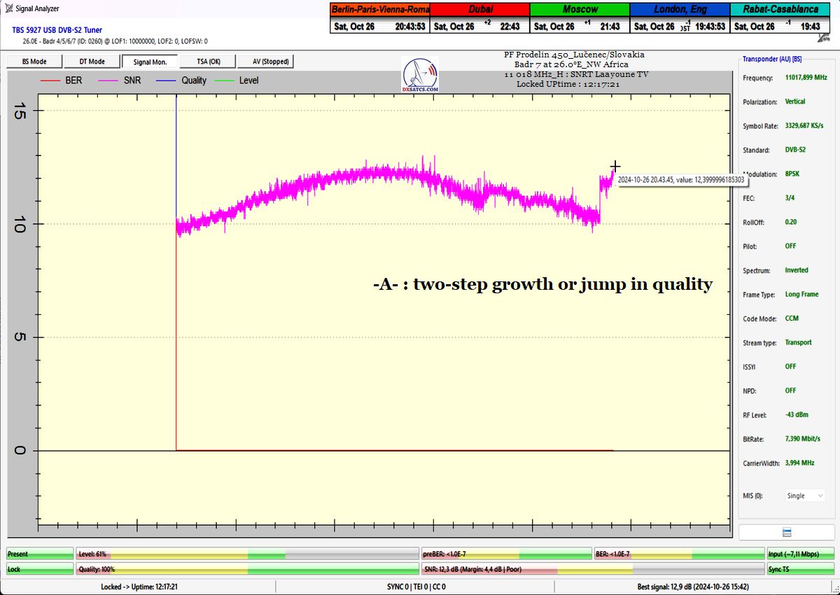Click the magenta SNR legend line
The width and height of the screenshot is (840, 595).
(x=108, y=80)
